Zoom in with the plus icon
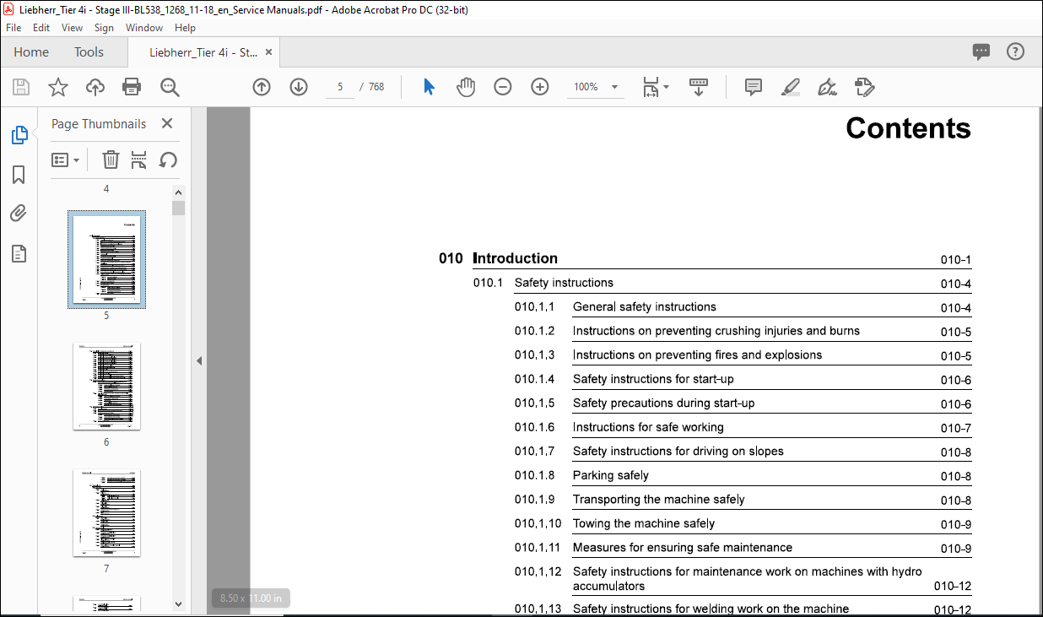1043x617 pixels. coord(540,87)
